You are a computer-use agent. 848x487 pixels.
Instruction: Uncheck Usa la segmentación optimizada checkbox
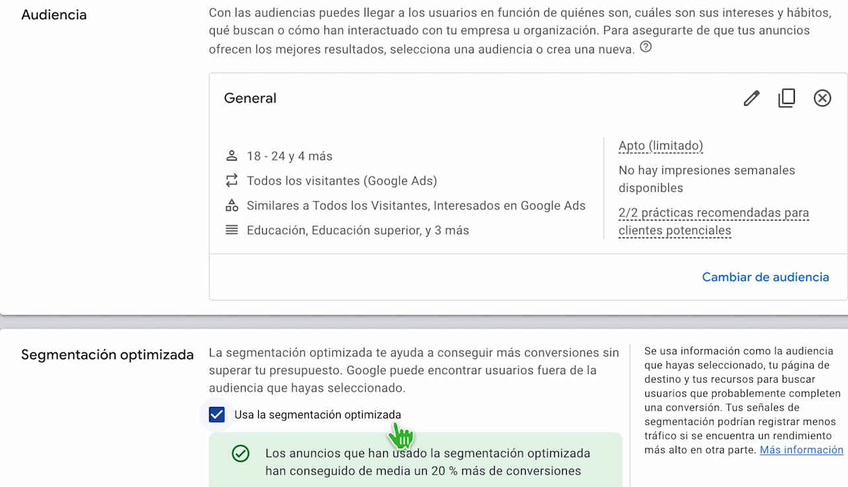(217, 414)
